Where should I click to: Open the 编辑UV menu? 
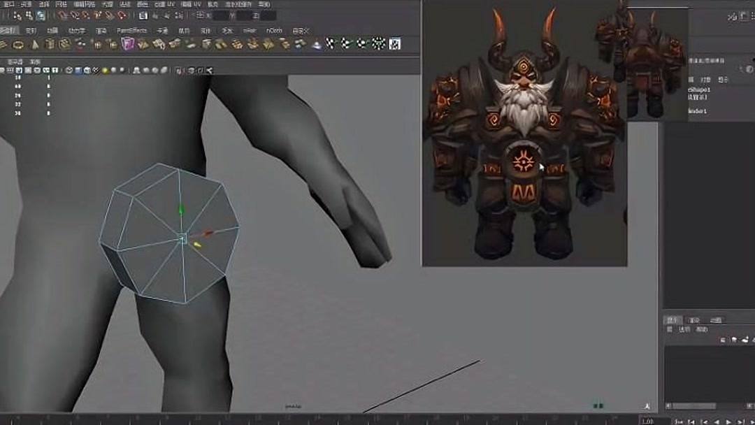tap(189, 7)
